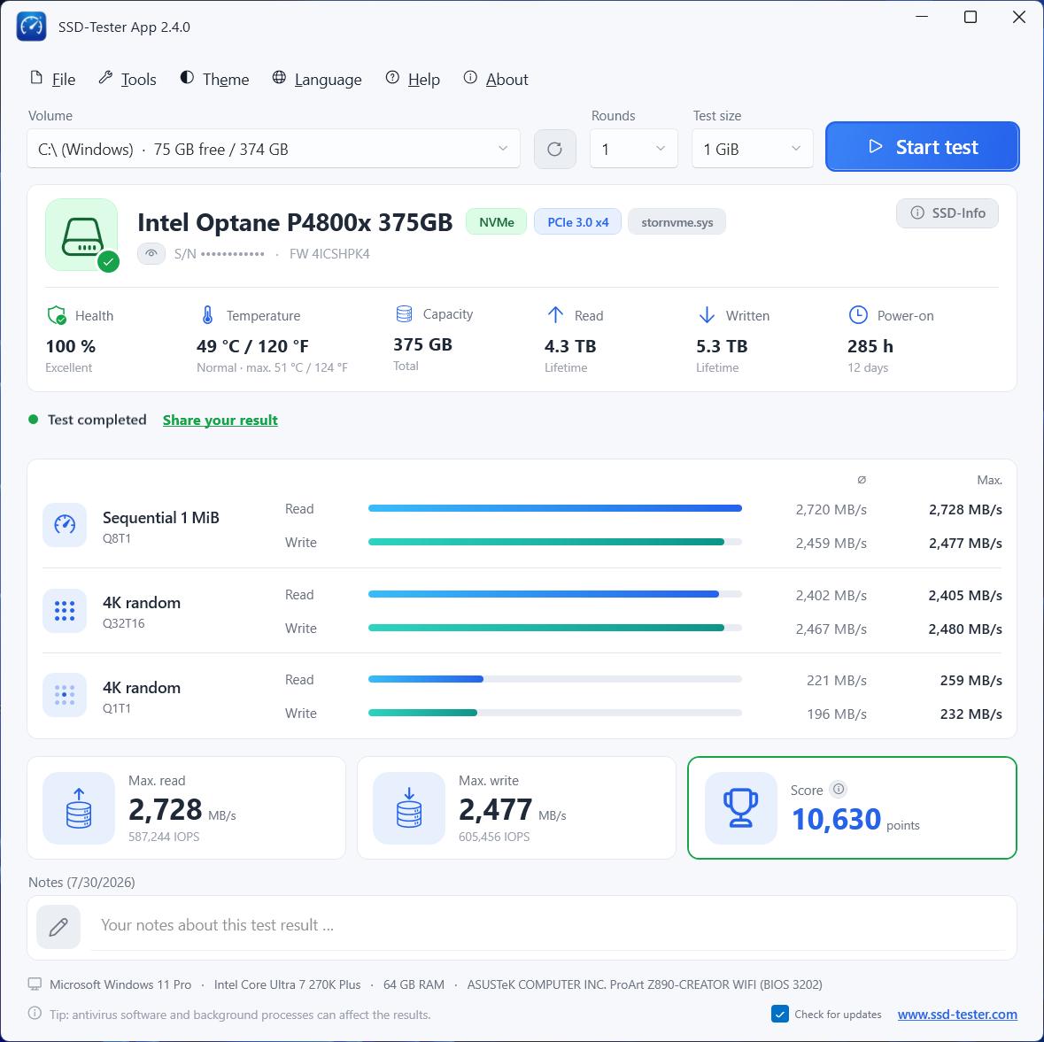Click the 4K random Q32T16 grid icon

pos(65,610)
